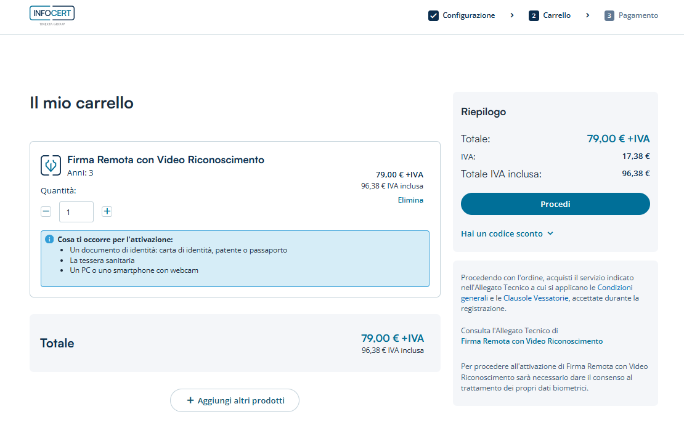This screenshot has height=425, width=684.
Task: Go to the Configurazione step
Action: tap(468, 15)
